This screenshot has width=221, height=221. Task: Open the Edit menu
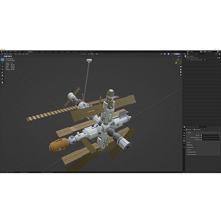pyautogui.click(x=7, y=52)
